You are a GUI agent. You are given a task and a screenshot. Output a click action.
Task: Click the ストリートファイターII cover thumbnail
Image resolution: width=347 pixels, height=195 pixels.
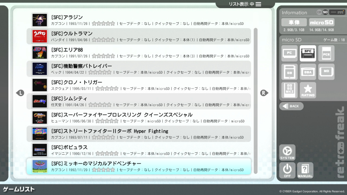coord(40,134)
